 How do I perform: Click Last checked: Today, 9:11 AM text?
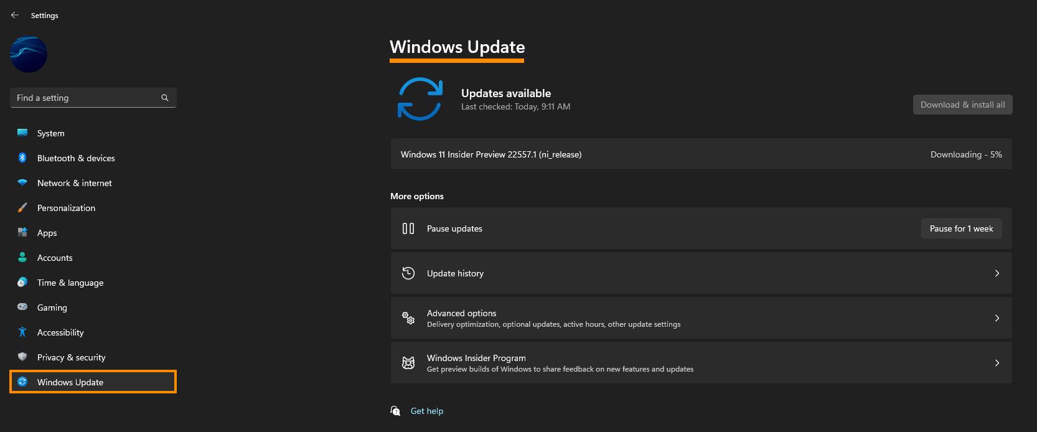coord(515,106)
